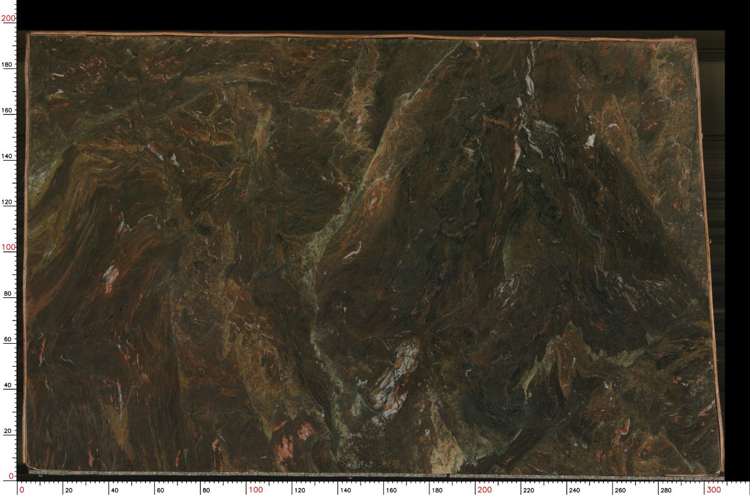750x498 pixels.
Task: Click the "220" mark on the horizontal ruler
Action: tap(528, 491)
